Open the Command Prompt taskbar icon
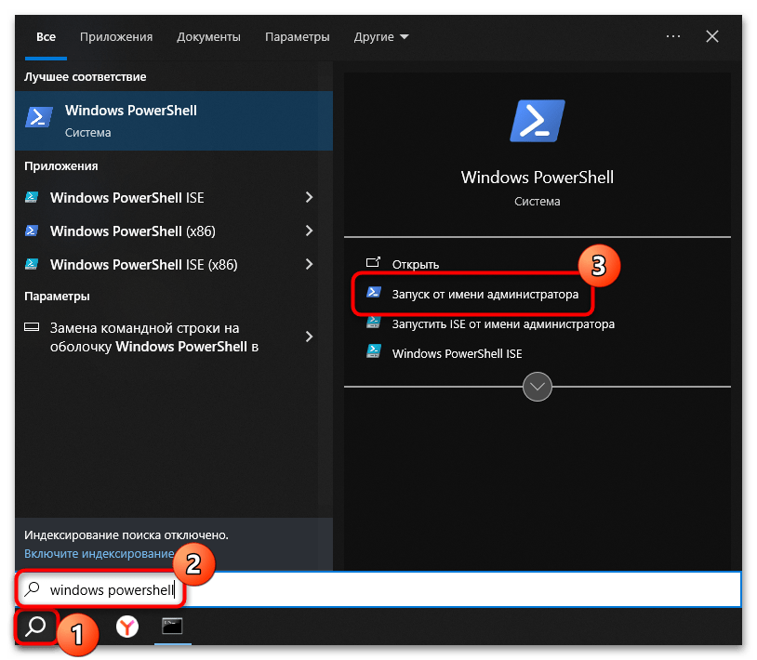The image size is (757, 660). point(172,627)
